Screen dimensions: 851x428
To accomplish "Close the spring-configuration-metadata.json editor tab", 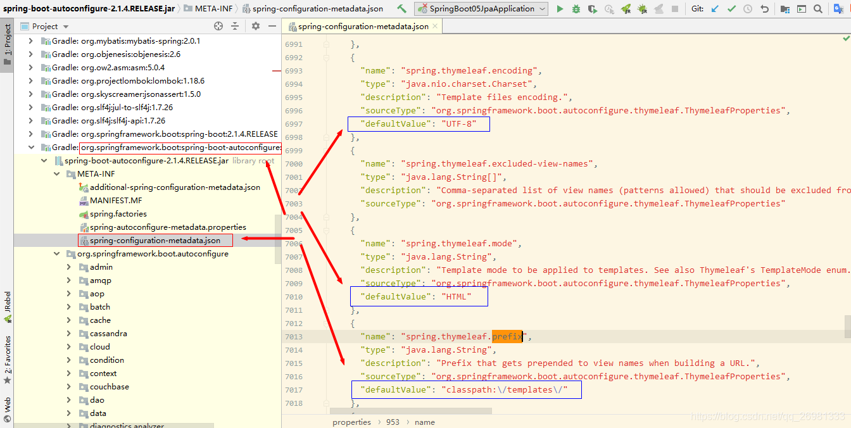I will [x=436, y=27].
